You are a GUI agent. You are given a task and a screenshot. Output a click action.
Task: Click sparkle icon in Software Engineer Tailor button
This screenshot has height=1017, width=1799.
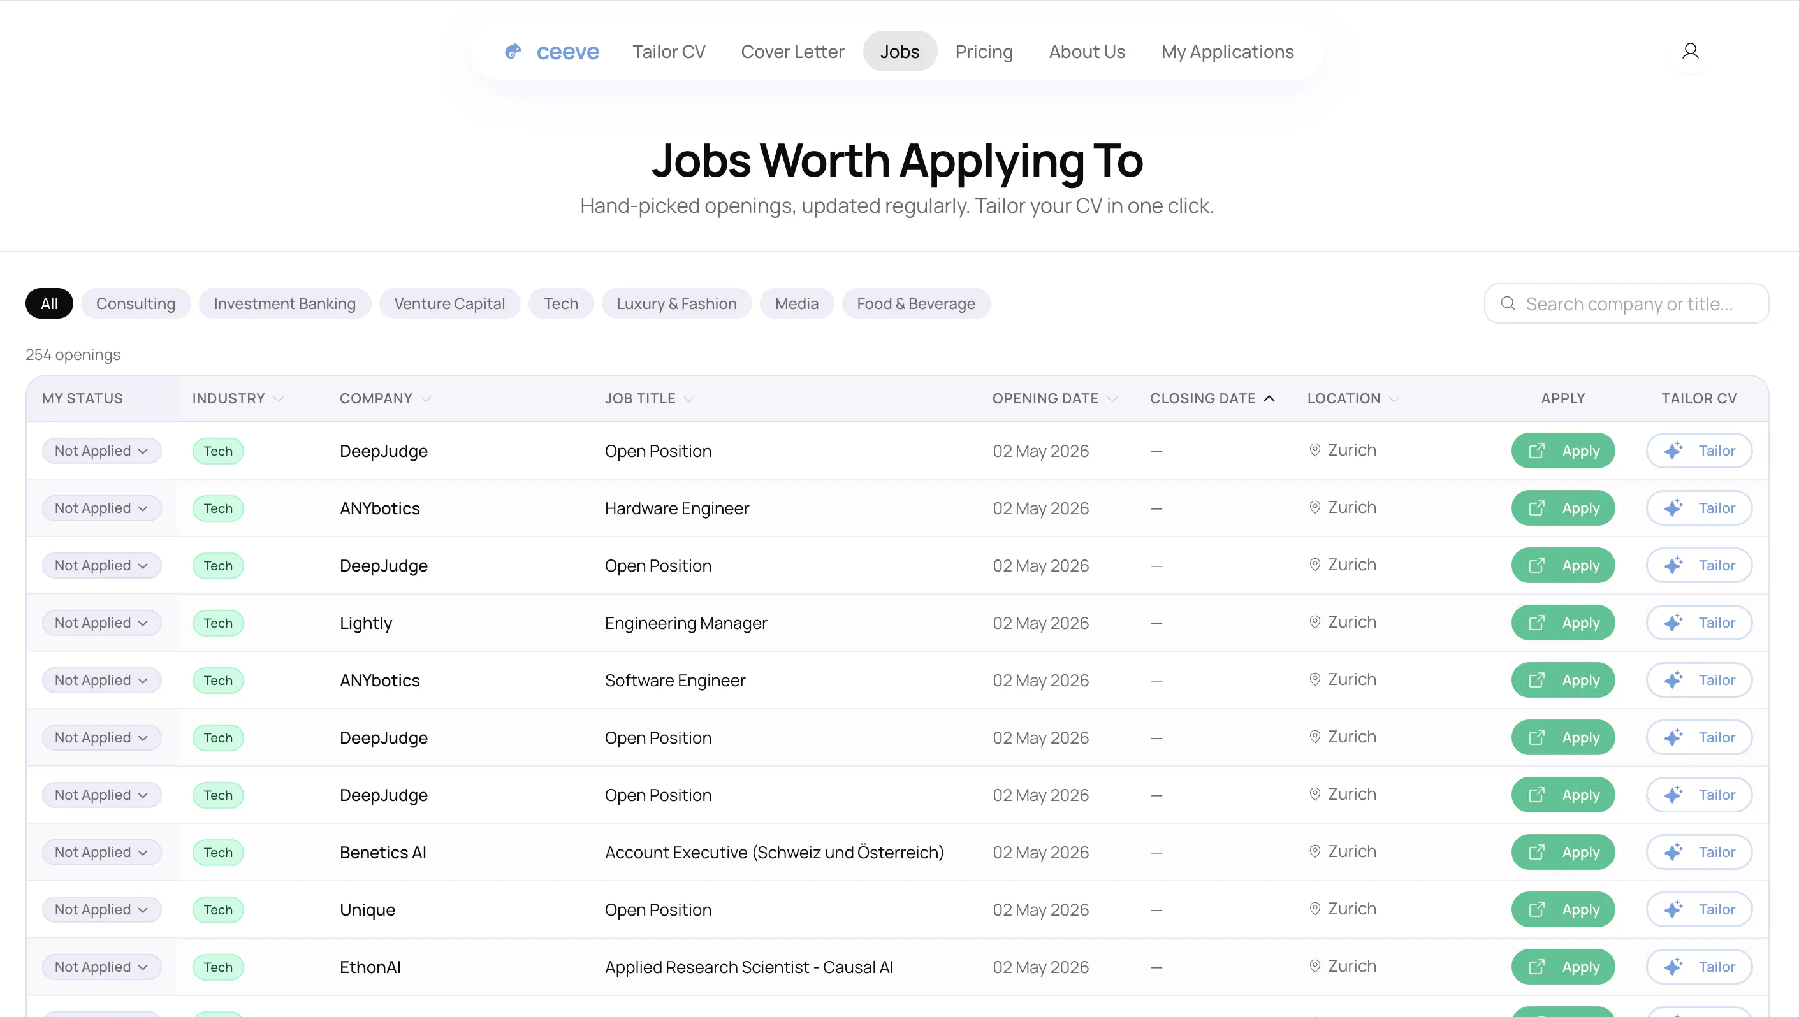tap(1673, 680)
